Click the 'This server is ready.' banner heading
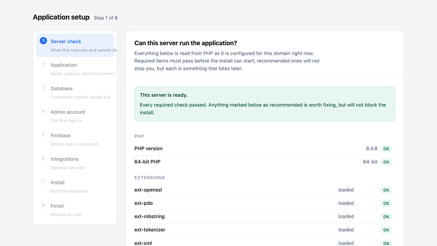This screenshot has height=246, width=437. pos(164,95)
